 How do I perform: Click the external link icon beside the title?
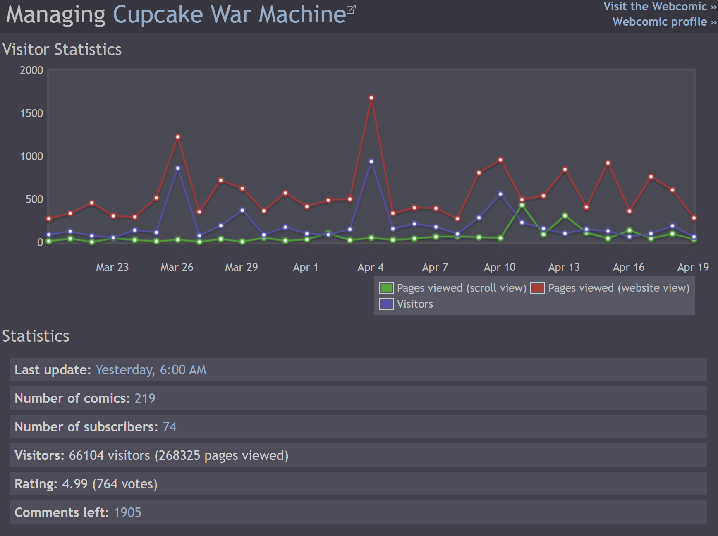[x=351, y=9]
